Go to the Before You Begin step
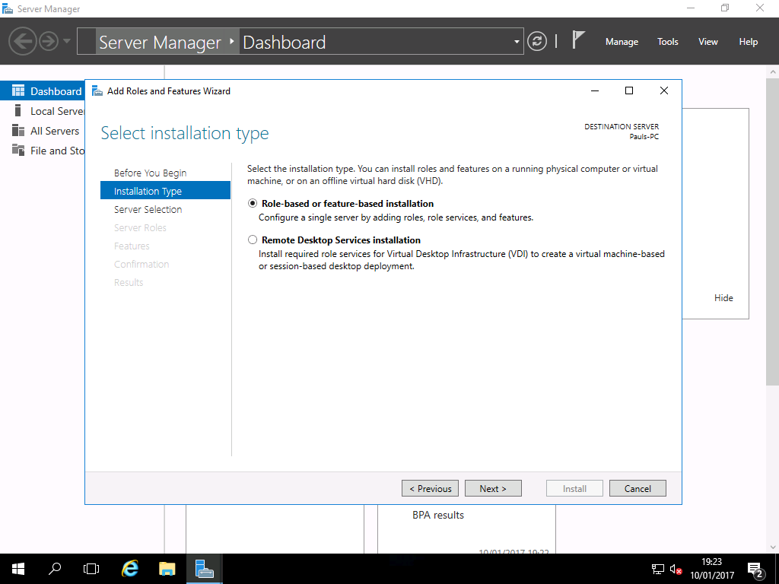 150,173
